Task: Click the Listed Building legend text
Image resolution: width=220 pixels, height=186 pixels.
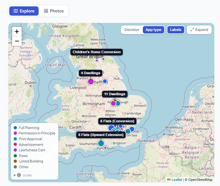Action: coord(31,161)
